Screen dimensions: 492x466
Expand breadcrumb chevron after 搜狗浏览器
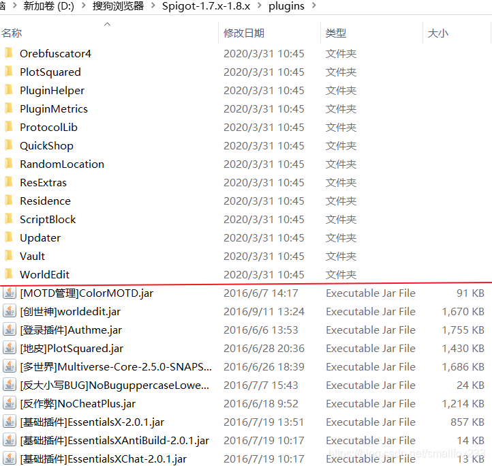click(153, 5)
